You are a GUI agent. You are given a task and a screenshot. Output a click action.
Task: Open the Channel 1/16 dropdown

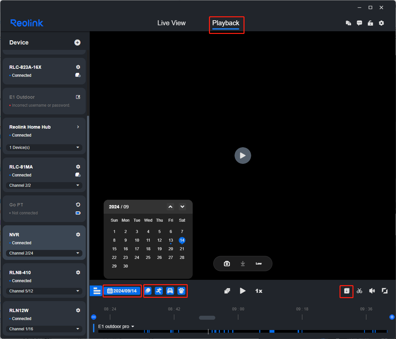pos(44,329)
